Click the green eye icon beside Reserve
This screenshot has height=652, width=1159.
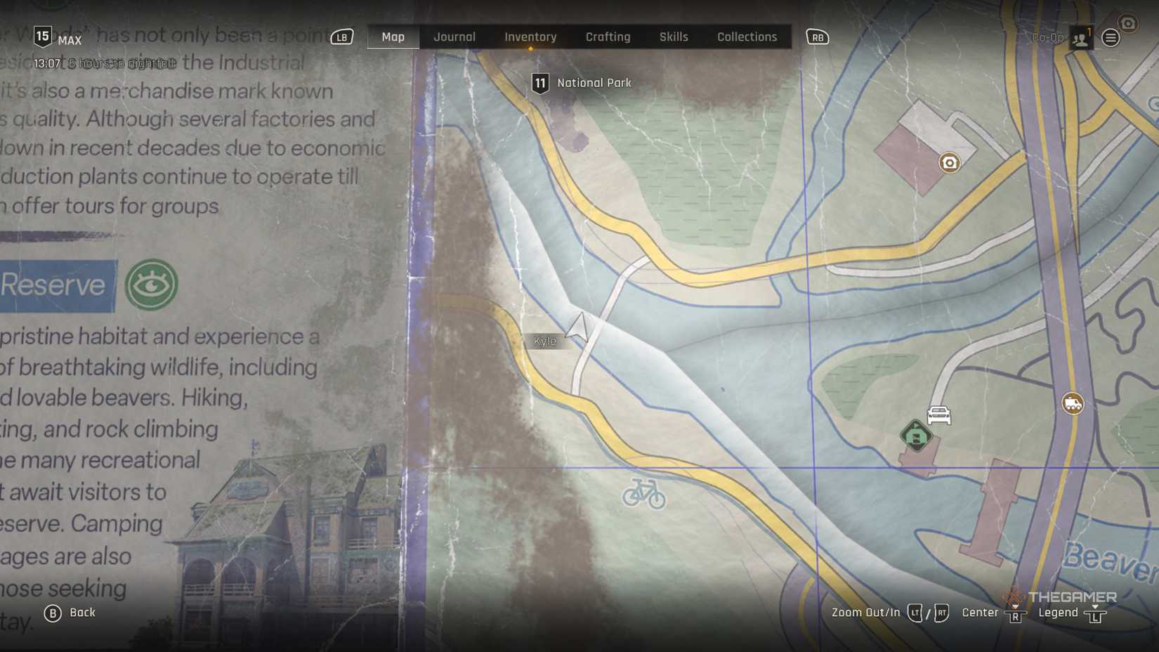point(151,285)
